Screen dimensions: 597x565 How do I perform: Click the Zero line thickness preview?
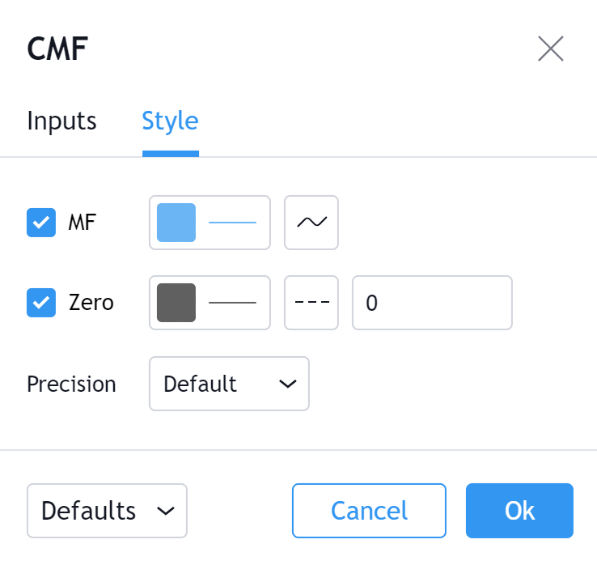[x=233, y=304]
